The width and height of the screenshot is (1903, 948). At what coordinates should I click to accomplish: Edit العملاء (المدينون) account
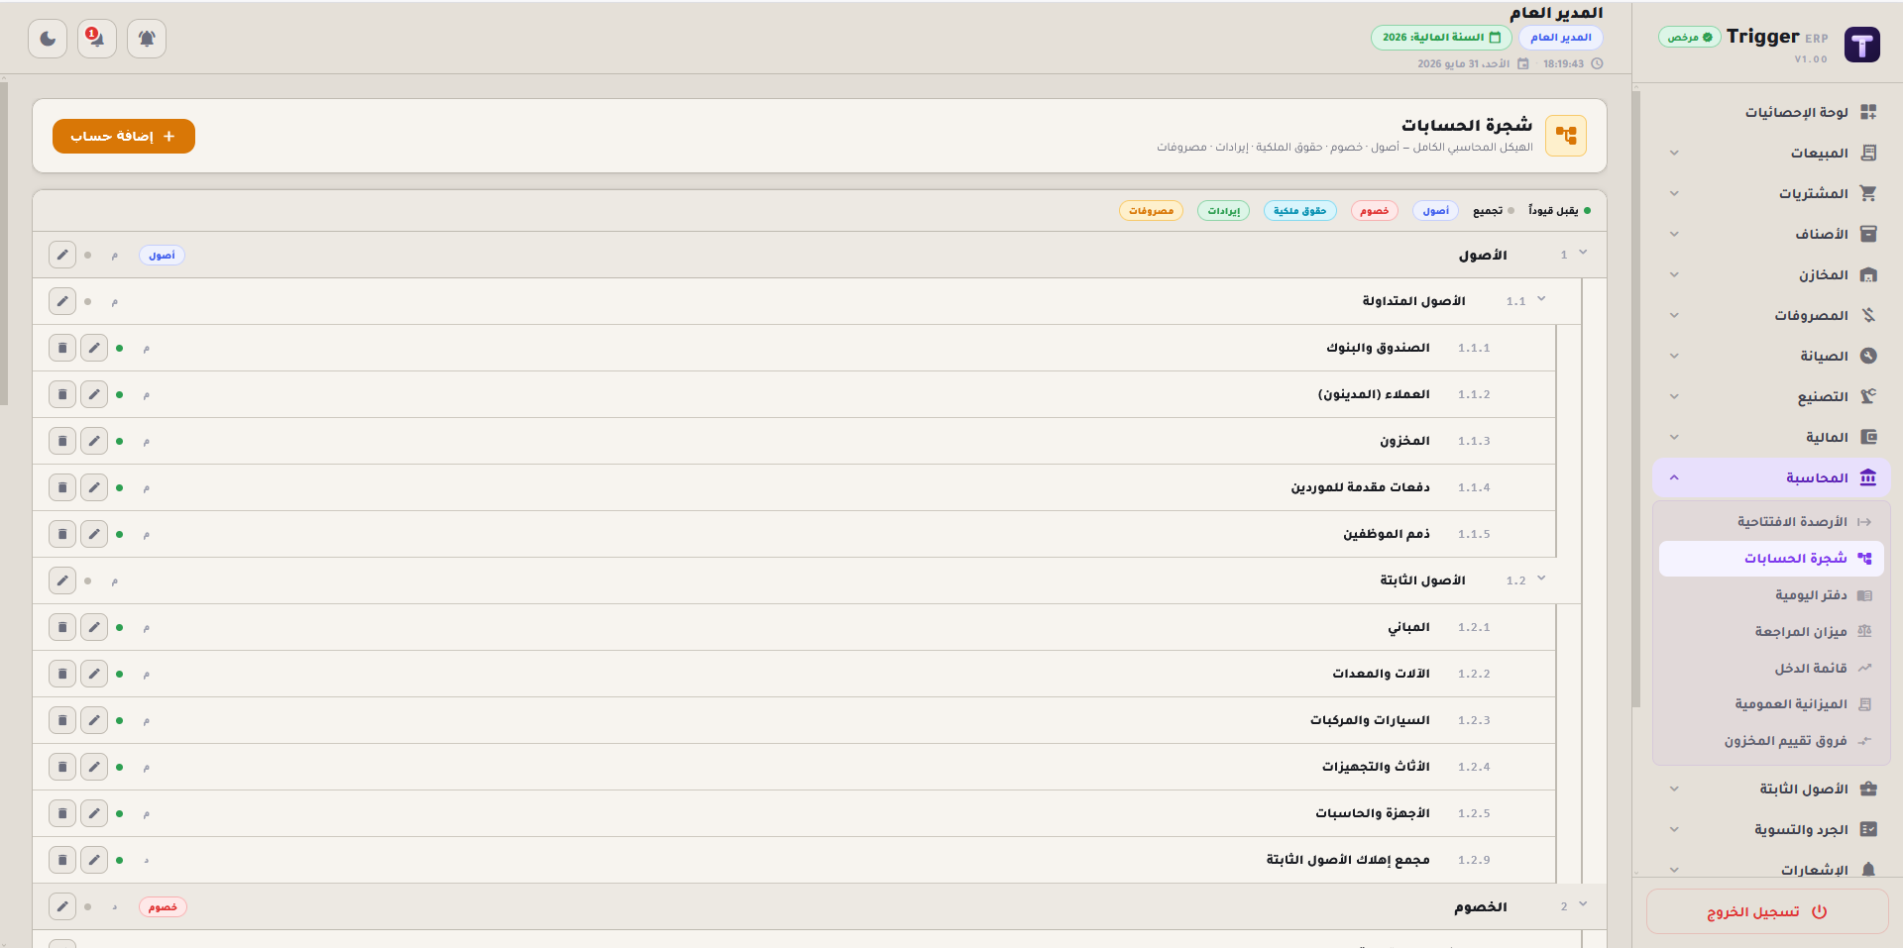tap(94, 394)
